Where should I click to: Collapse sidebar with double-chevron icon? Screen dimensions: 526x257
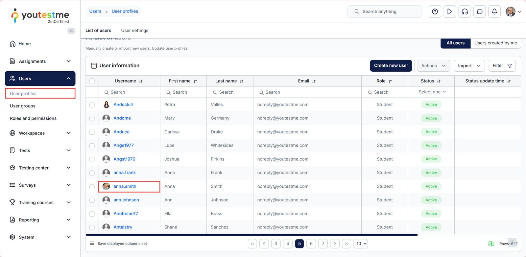pyautogui.click(x=71, y=31)
